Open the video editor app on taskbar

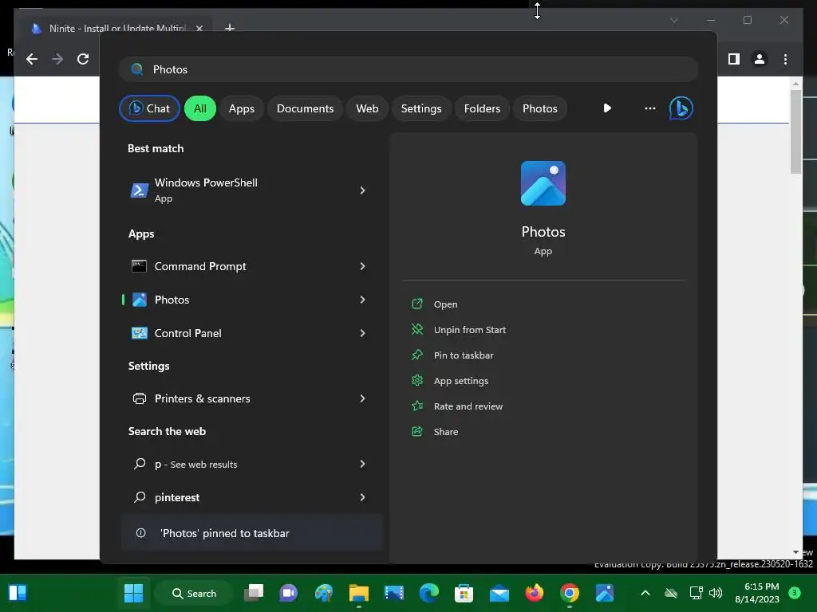pyautogui.click(x=394, y=593)
